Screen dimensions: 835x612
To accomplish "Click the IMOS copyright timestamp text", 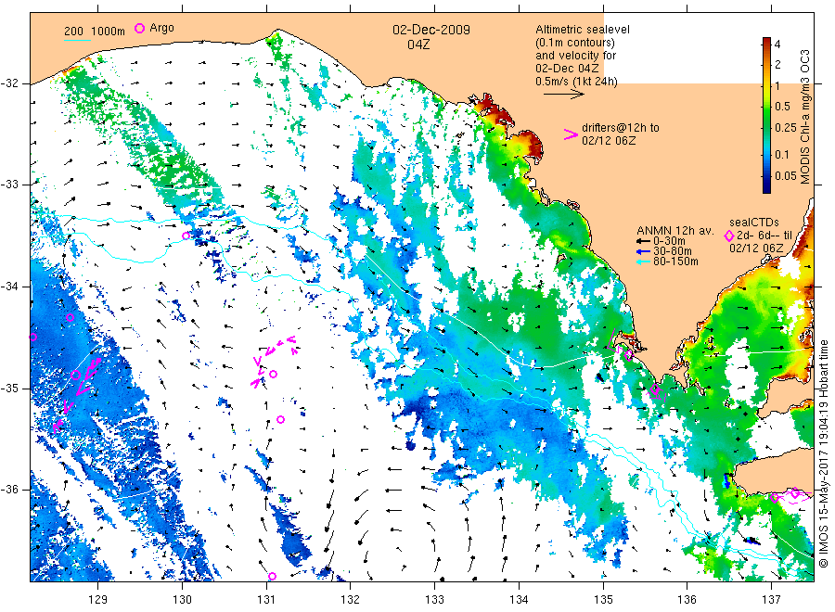I will pos(824,453).
